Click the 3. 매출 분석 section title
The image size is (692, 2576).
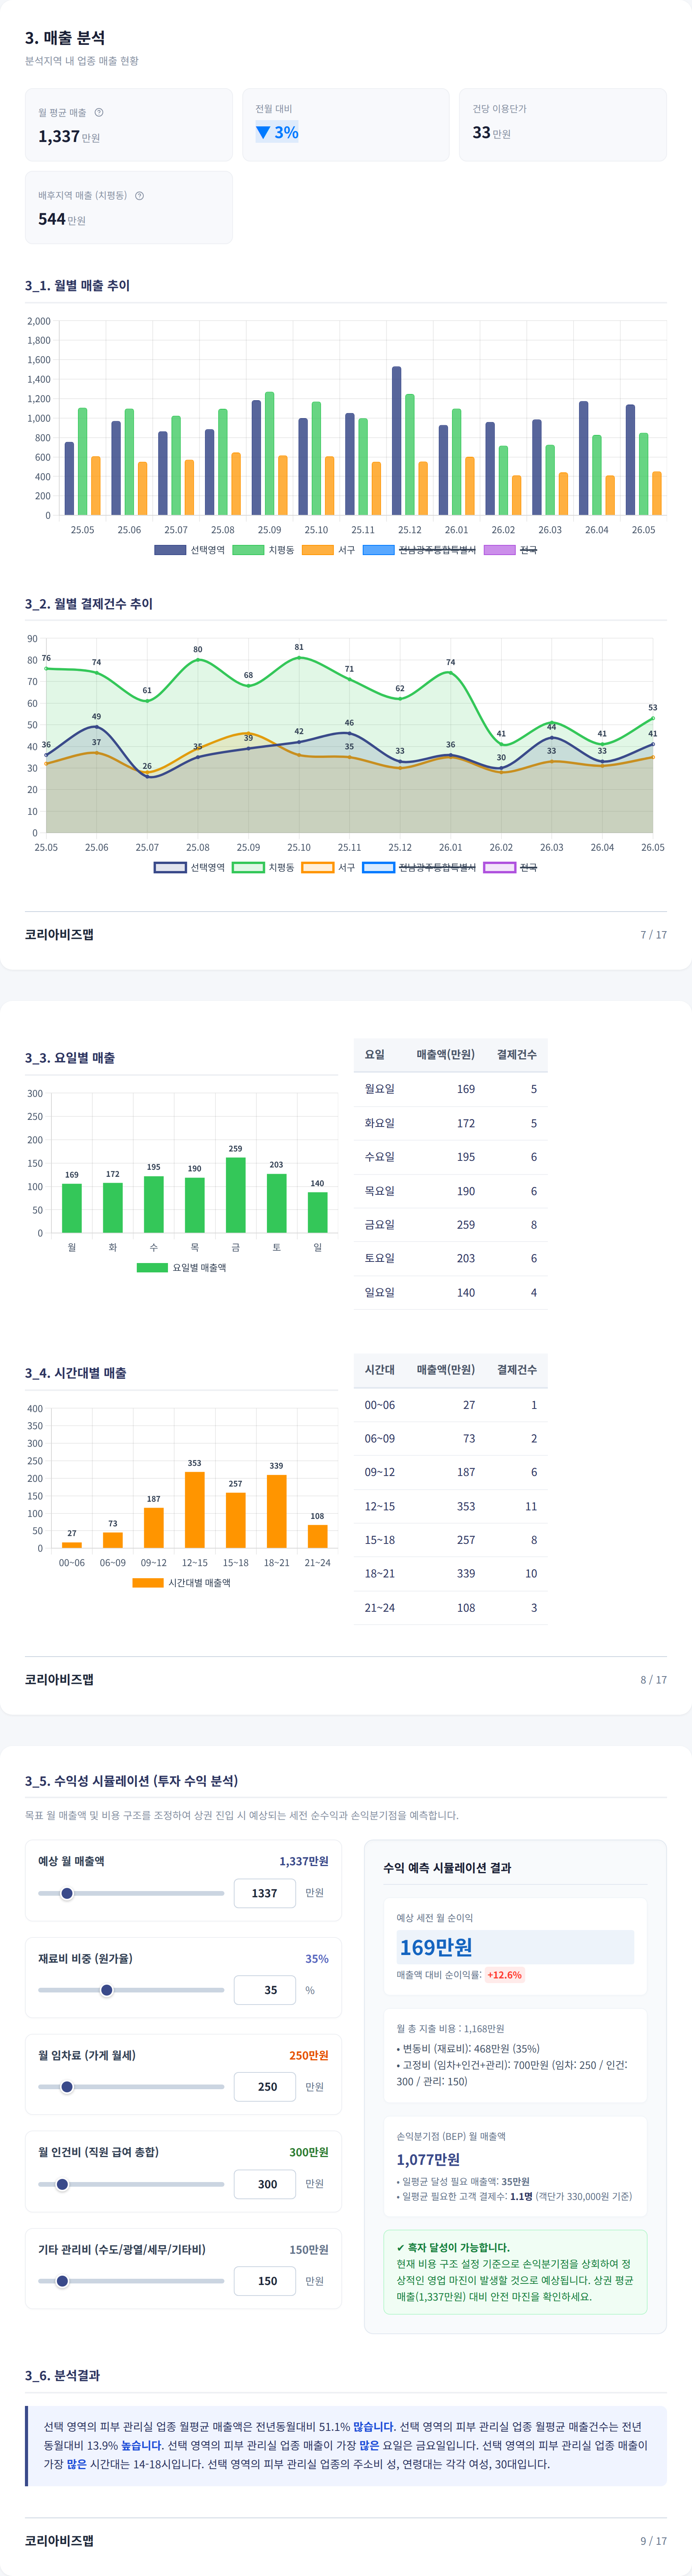pos(65,37)
